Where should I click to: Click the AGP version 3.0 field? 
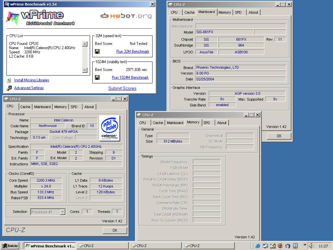[x=247, y=93]
